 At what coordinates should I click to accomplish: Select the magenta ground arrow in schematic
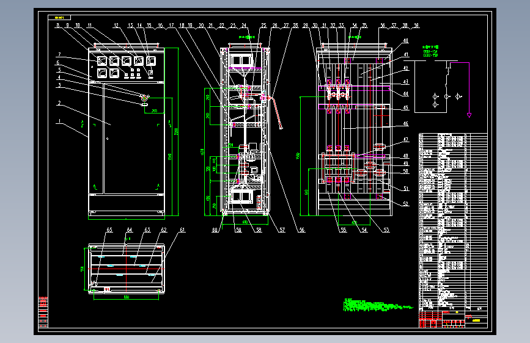(x=469, y=115)
